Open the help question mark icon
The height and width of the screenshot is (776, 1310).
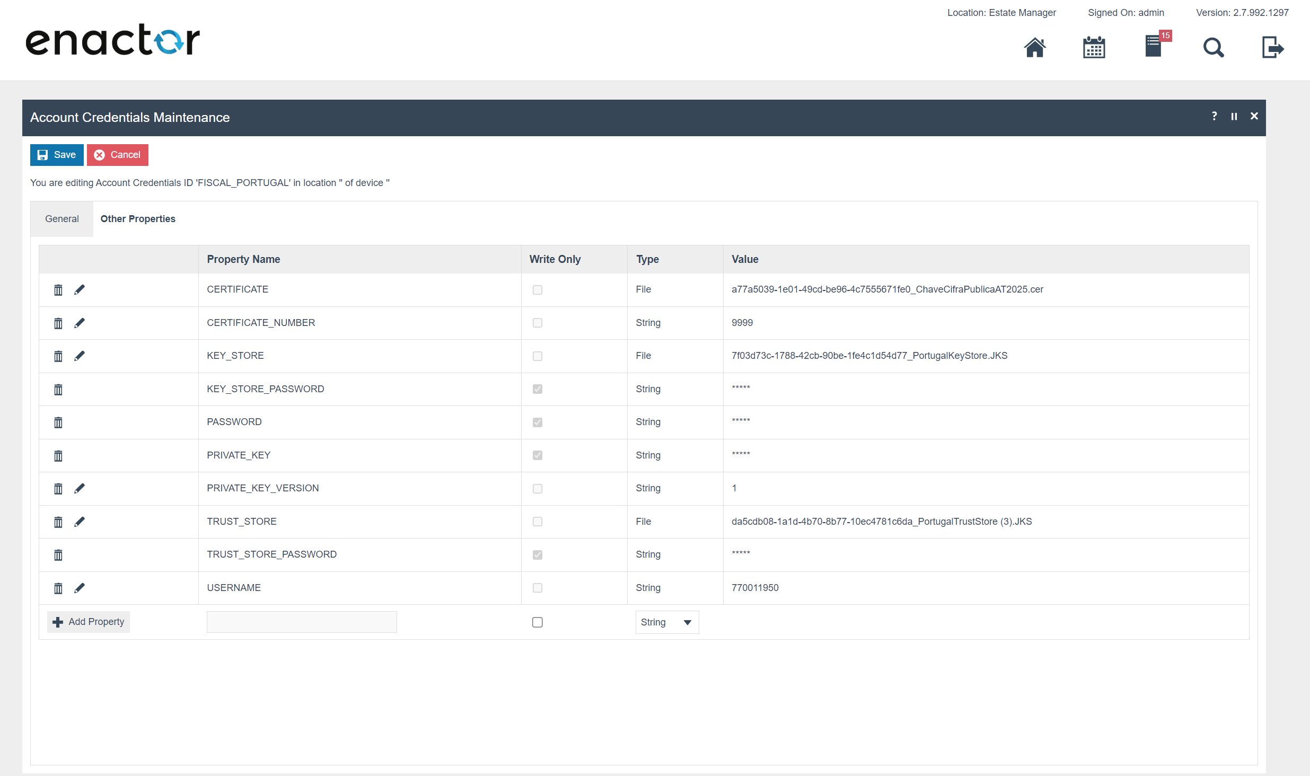click(x=1214, y=116)
